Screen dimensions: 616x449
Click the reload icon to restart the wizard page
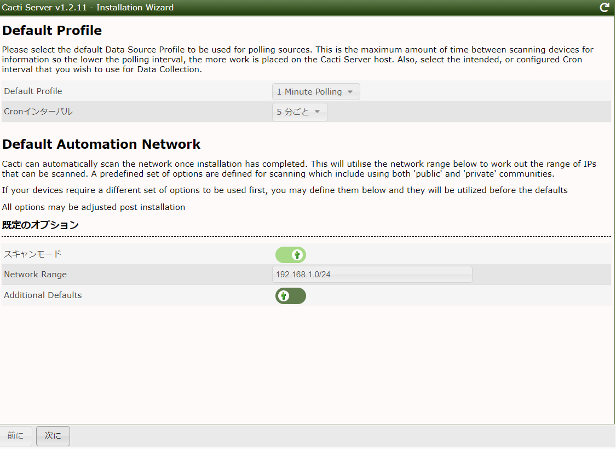tap(605, 8)
